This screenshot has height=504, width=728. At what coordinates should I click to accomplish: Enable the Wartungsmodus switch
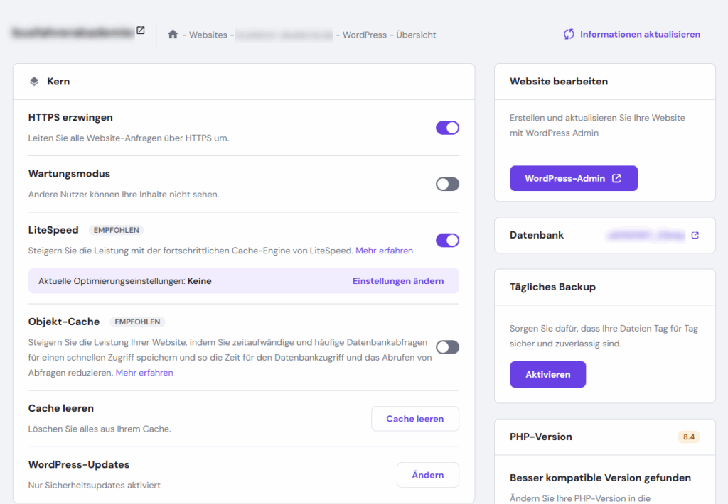click(447, 184)
